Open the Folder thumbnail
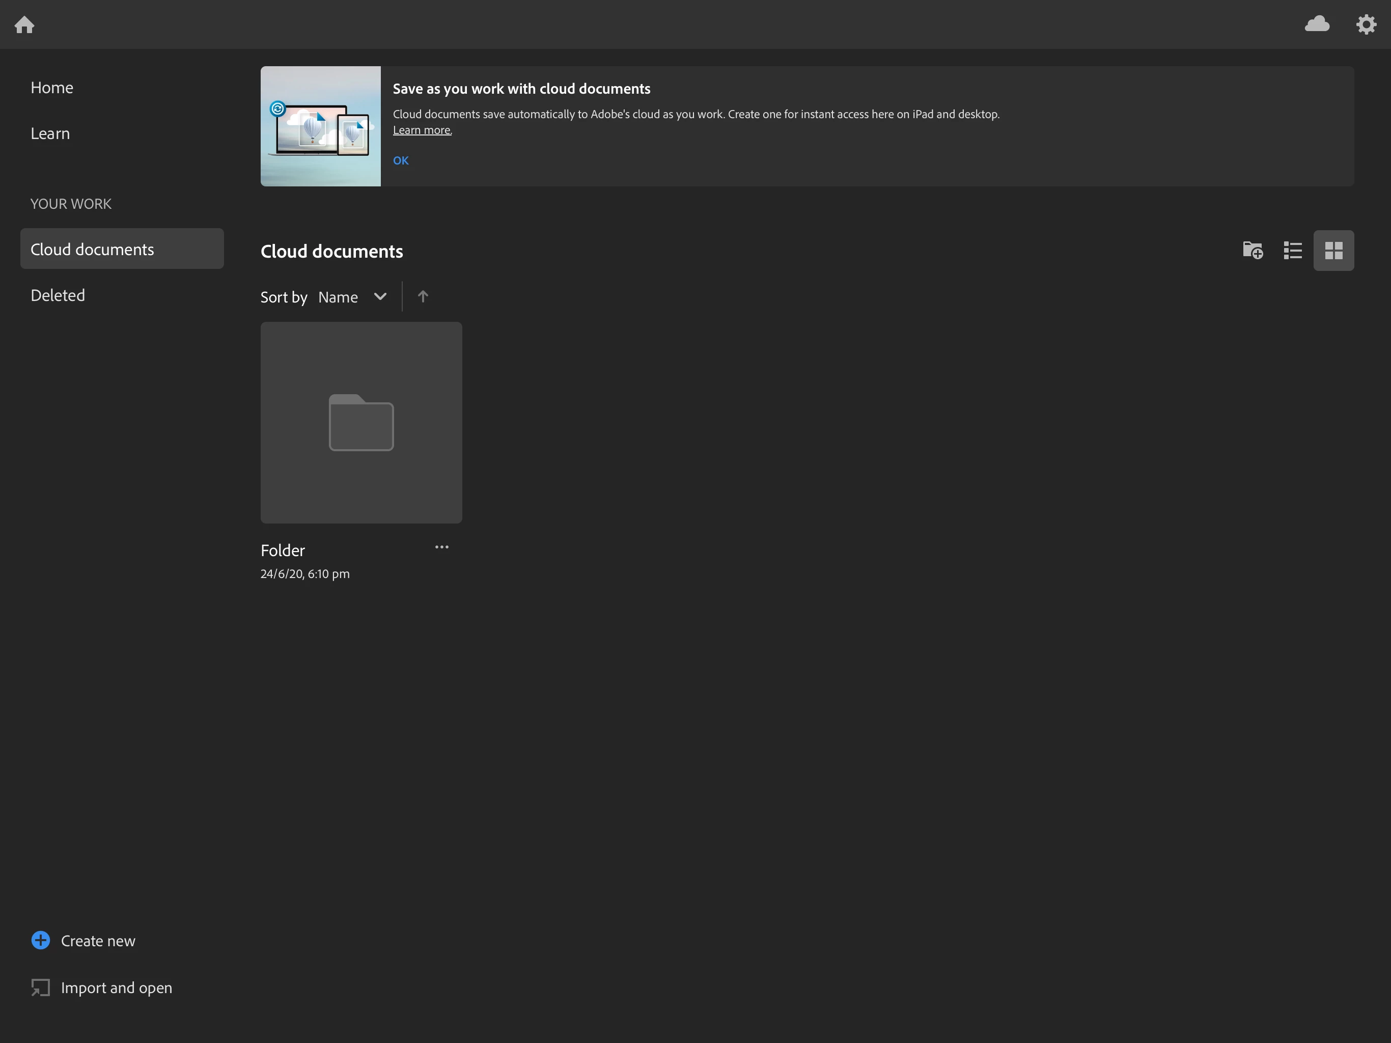Screen dimensions: 1391x1043 coord(361,423)
